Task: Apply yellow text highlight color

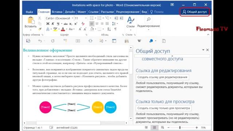Action: [x=55, y=29]
